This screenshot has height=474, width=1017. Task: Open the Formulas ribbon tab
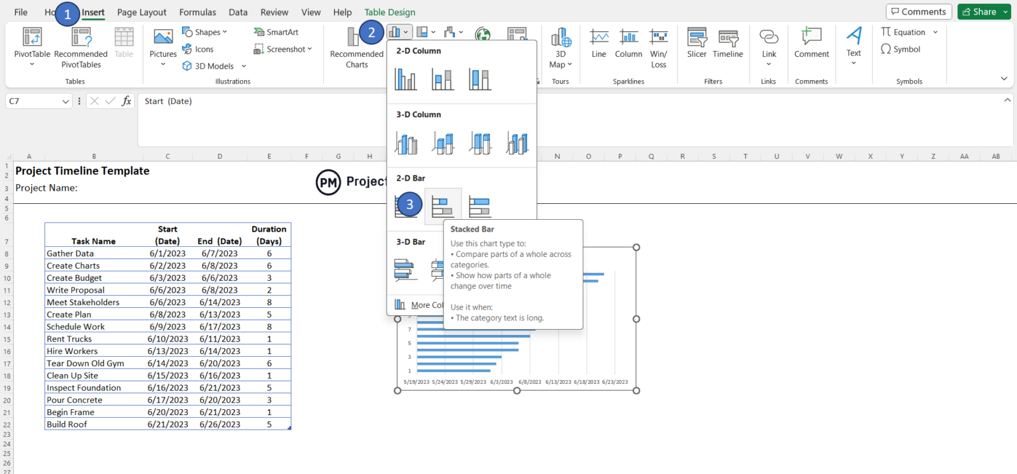[197, 11]
